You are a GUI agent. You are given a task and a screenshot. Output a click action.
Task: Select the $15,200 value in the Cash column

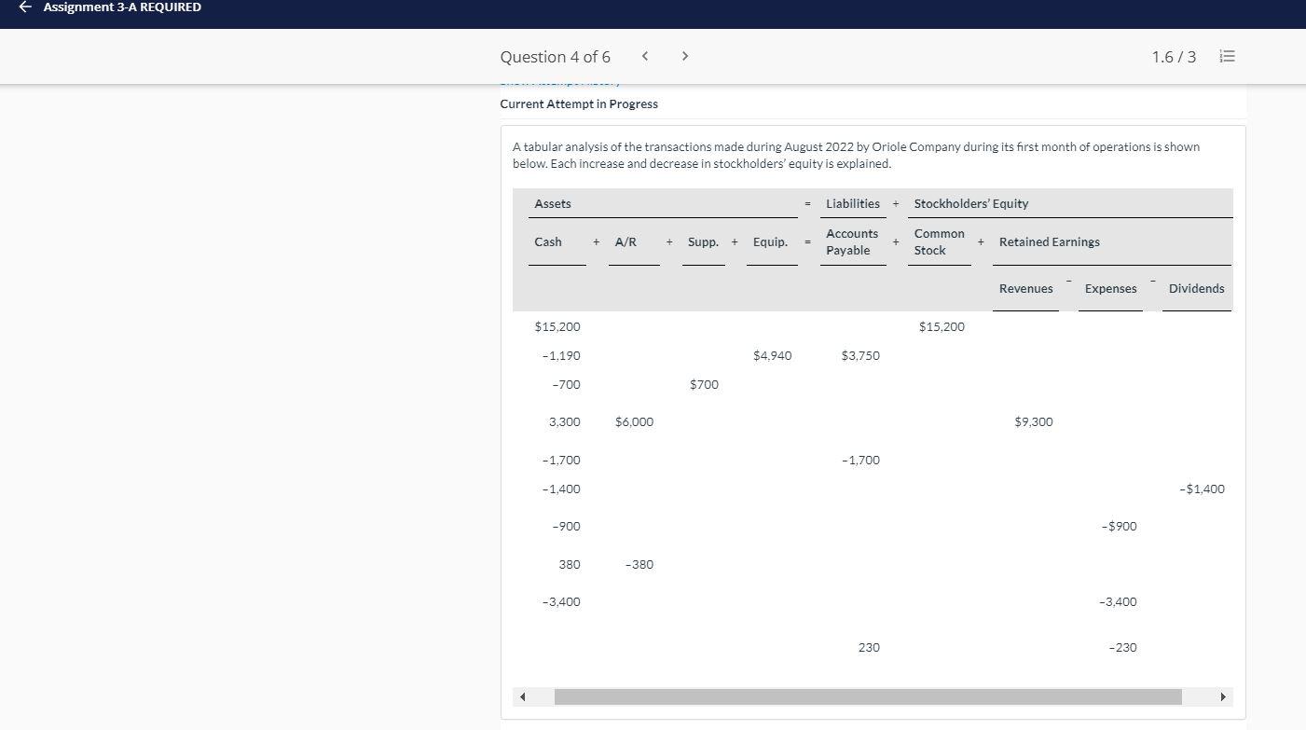coord(557,326)
